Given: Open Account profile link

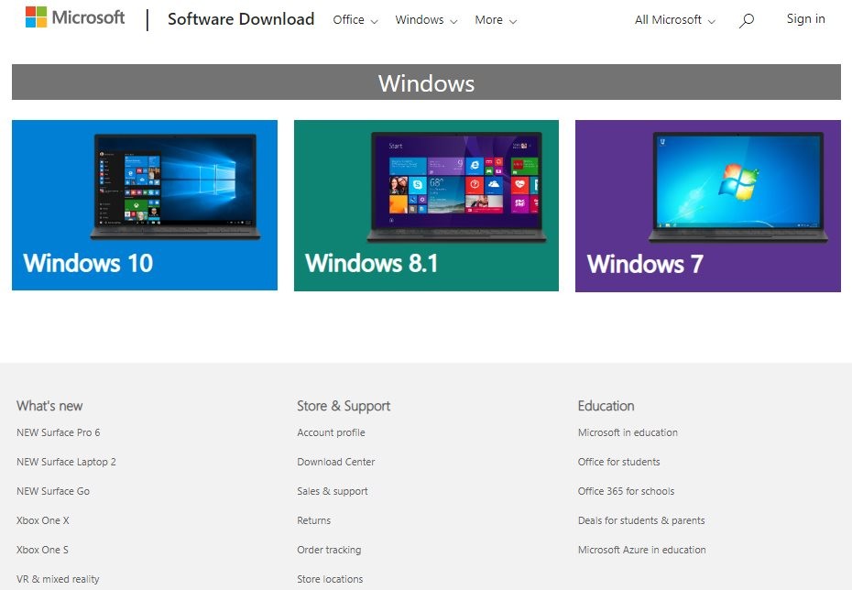Looking at the screenshot, I should click(x=330, y=432).
